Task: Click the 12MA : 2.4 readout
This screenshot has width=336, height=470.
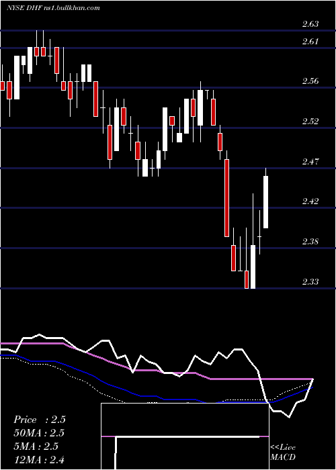Action: 39,459
